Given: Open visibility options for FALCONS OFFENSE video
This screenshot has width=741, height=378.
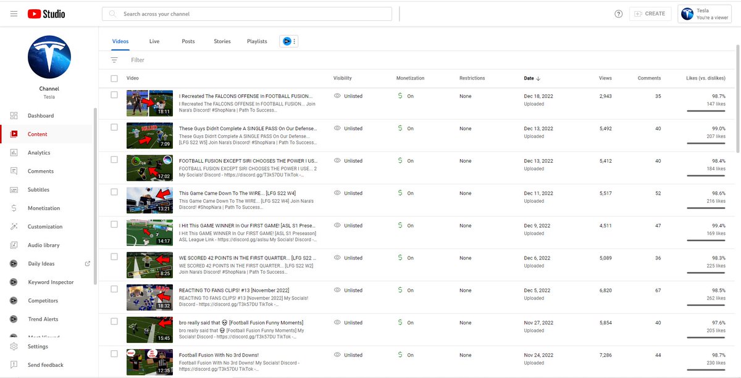Looking at the screenshot, I should point(348,96).
